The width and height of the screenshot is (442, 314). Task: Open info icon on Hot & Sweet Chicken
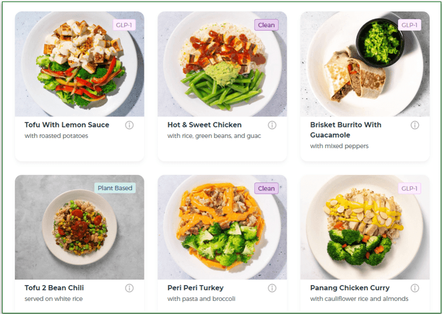(272, 125)
